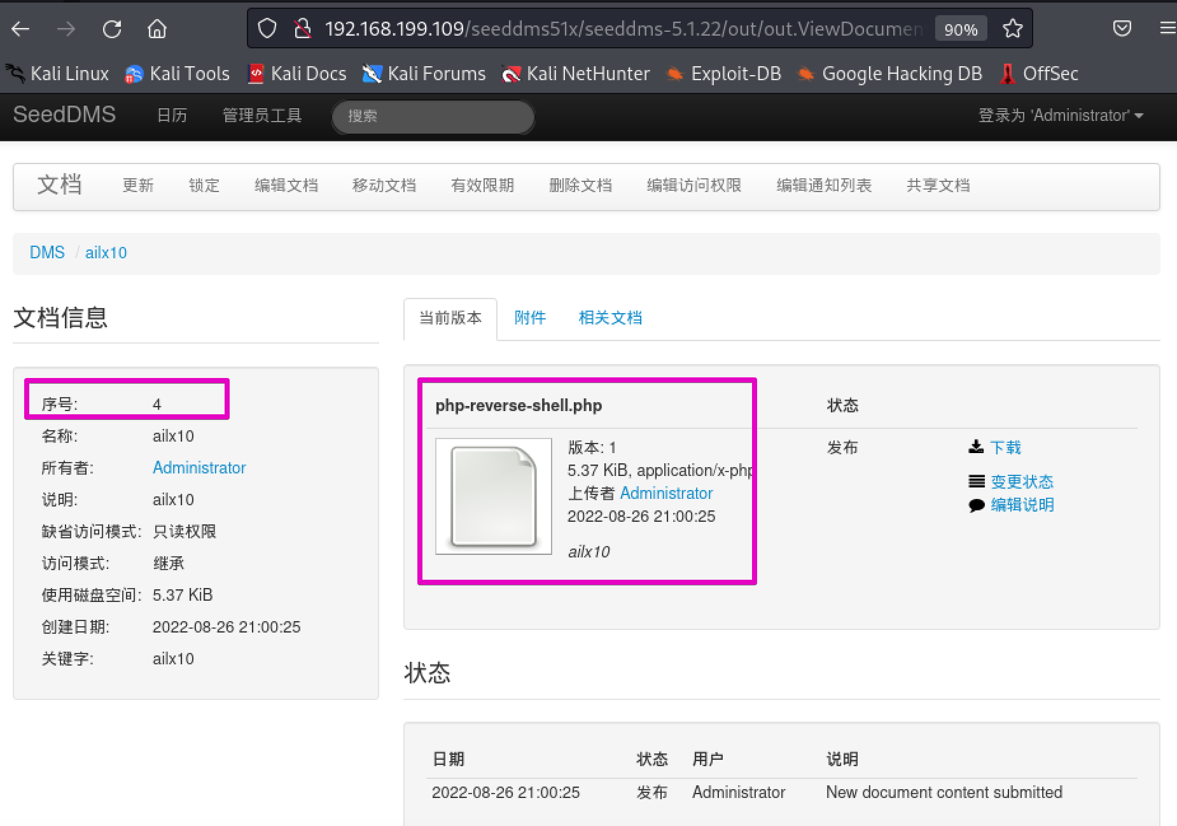Click the 搜索 search field
The height and width of the screenshot is (826, 1177).
433,116
